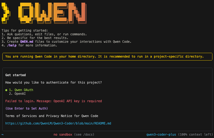
Task: Click the highlighted QWEN.md file name
Action: coord(27,42)
